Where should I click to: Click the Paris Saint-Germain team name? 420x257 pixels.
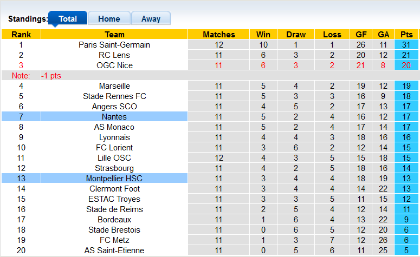114,45
